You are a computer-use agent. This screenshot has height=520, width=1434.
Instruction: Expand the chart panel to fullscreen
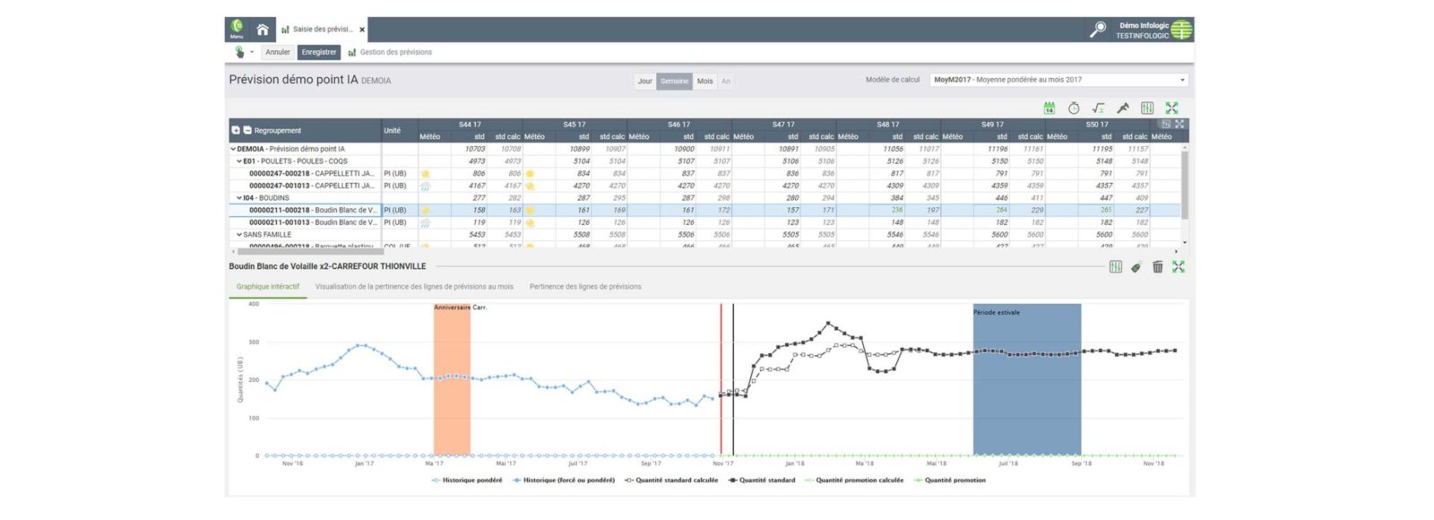pyautogui.click(x=1179, y=267)
